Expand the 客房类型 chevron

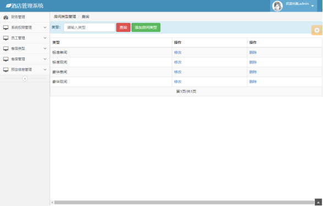click(x=45, y=48)
